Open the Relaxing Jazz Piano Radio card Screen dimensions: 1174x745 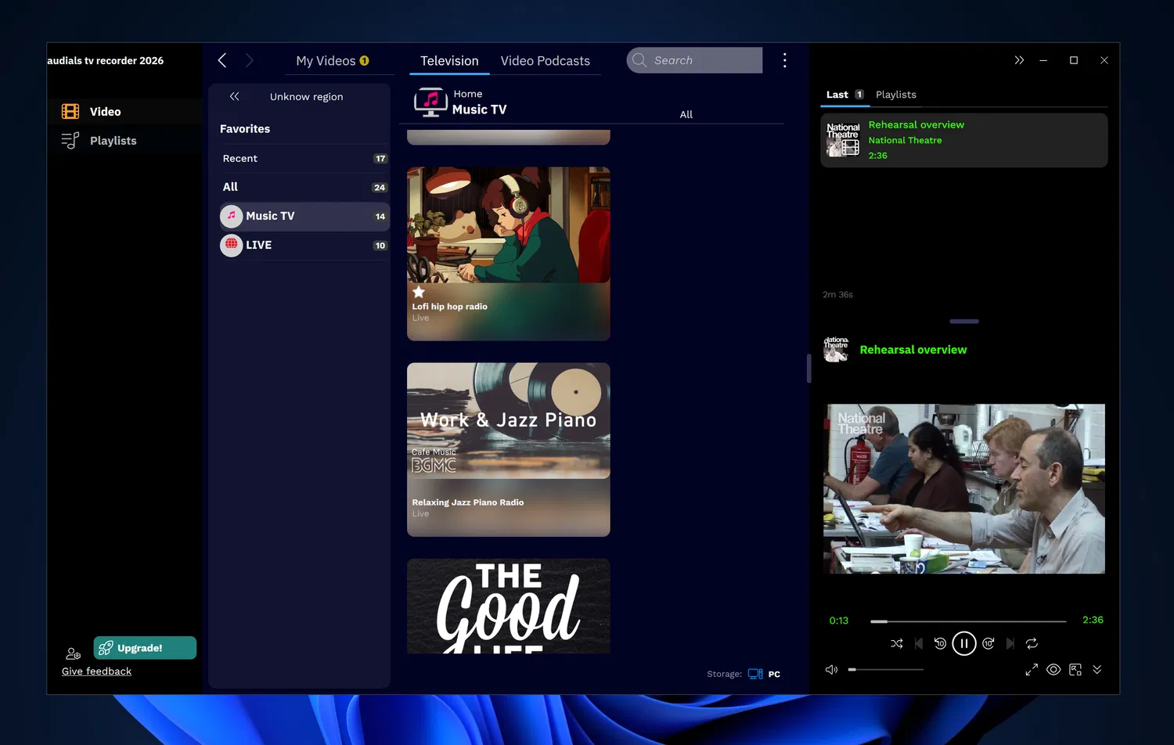509,449
